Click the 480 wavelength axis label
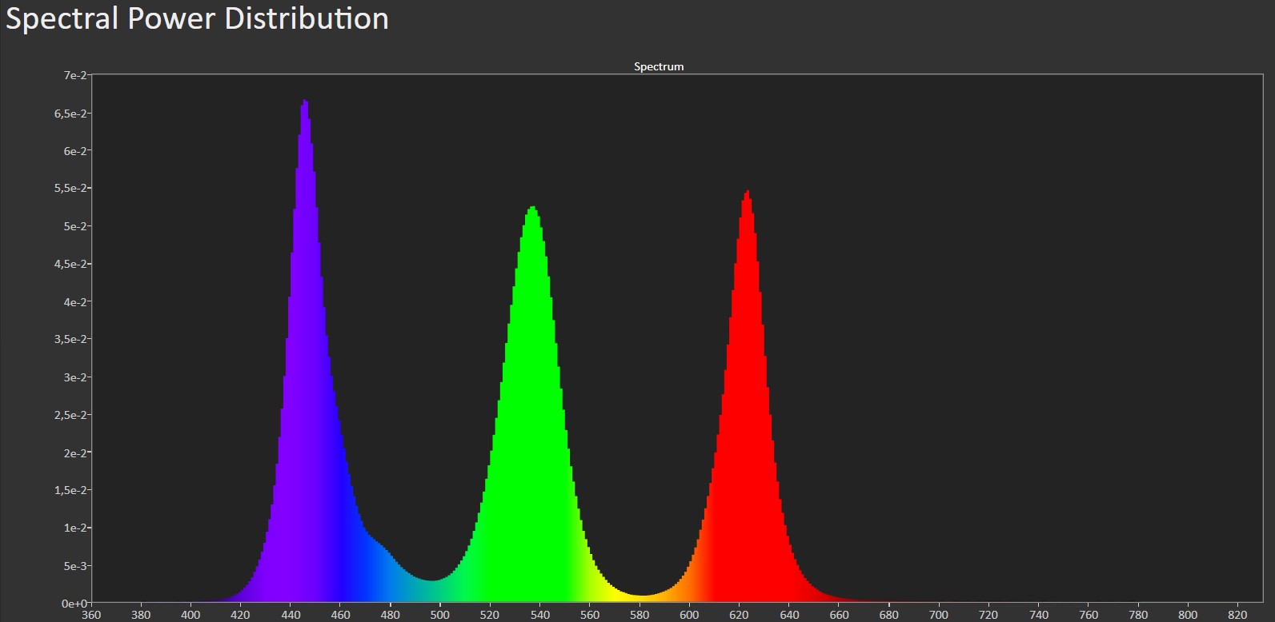 [x=390, y=615]
